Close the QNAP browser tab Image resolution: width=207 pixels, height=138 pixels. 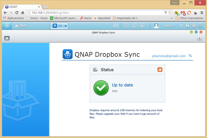39,7
